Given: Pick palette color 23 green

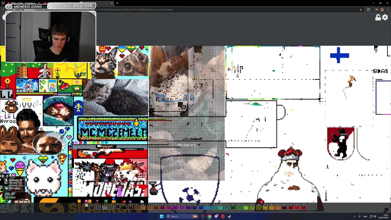Looking at the screenshot, I should [239, 207].
